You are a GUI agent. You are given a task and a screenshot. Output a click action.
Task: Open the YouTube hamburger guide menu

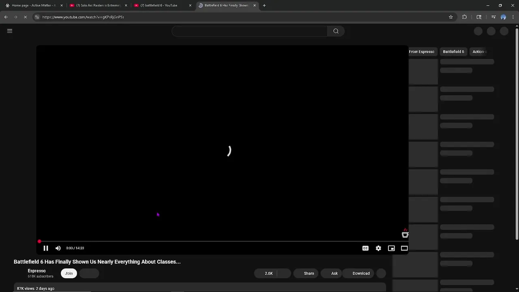[x=10, y=31]
